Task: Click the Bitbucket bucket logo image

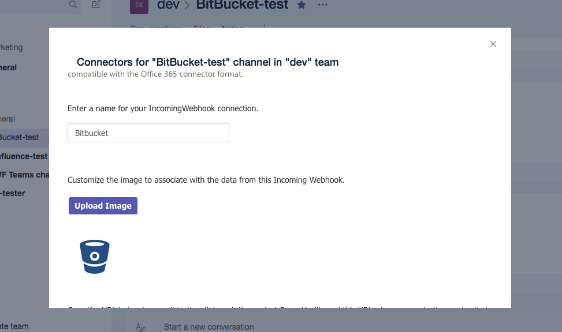Action: 95,256
